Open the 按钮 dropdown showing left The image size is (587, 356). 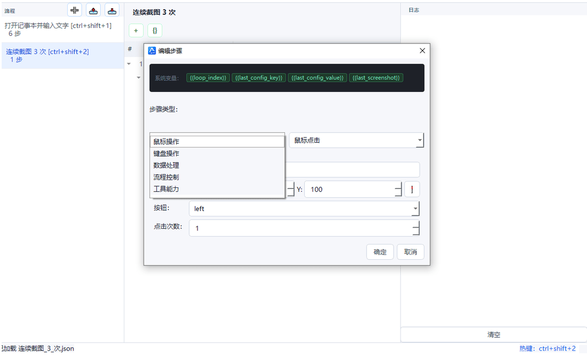click(304, 209)
